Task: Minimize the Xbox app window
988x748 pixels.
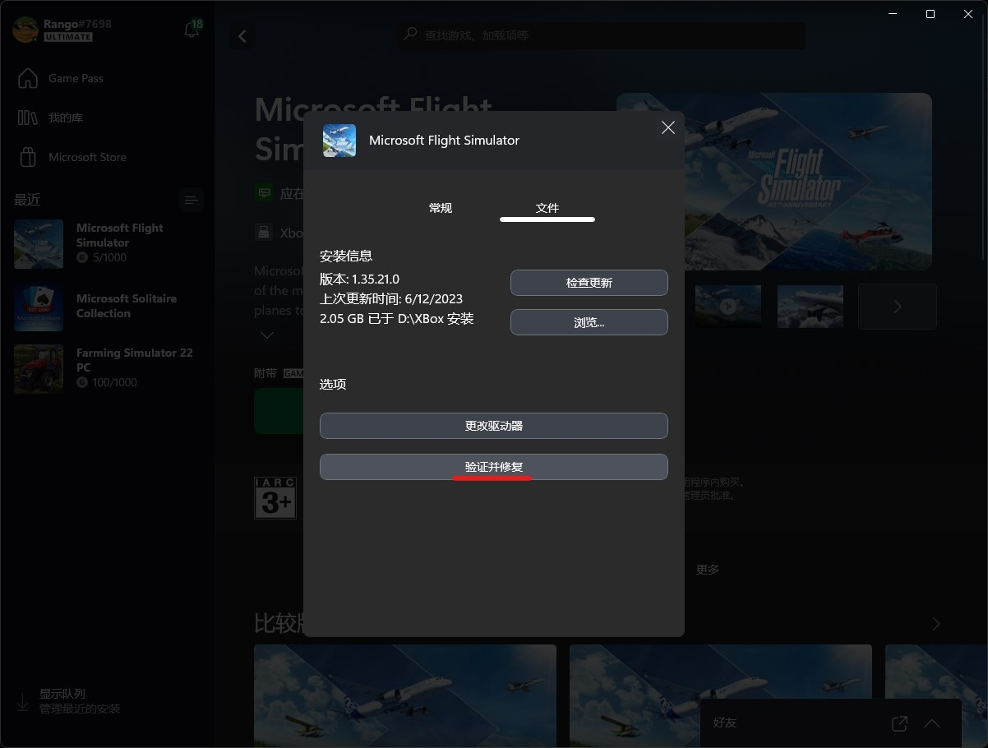Action: 893,14
